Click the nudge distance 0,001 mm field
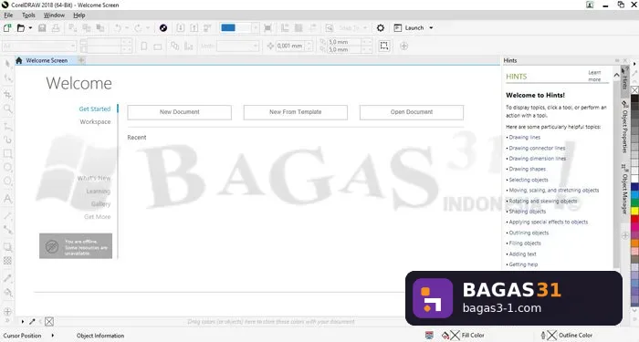Image resolution: width=639 pixels, height=342 pixels. pos(290,46)
